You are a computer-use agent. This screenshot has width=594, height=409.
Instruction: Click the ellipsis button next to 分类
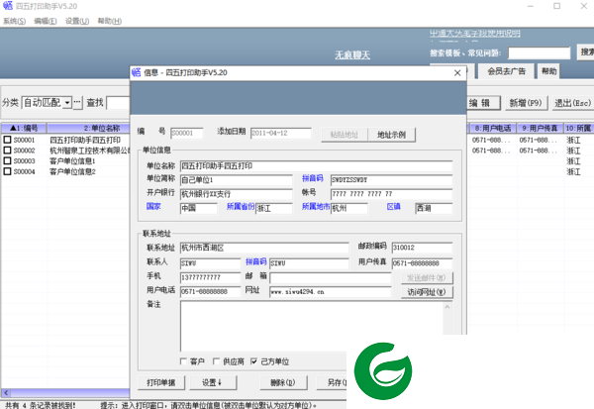click(77, 102)
